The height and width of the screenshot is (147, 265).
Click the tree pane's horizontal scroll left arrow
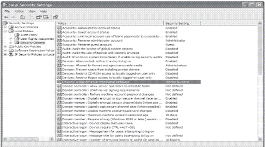tap(5, 139)
